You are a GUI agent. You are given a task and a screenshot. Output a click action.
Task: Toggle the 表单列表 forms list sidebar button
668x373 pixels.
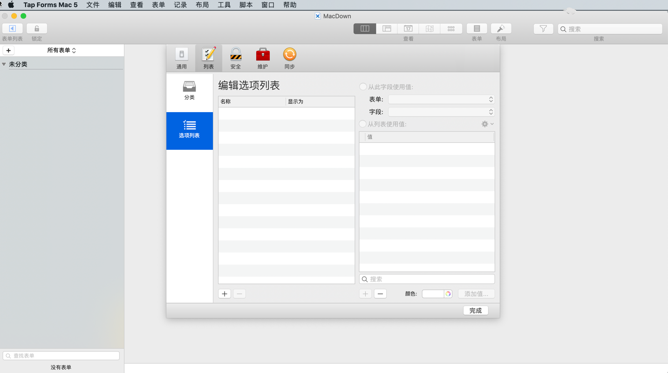tap(13, 28)
